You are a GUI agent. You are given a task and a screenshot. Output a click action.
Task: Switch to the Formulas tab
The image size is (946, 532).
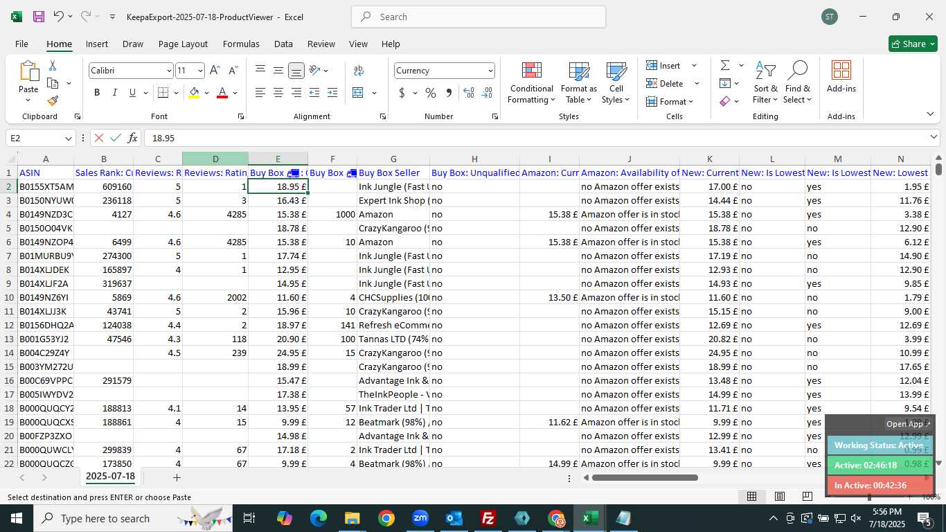coord(241,44)
